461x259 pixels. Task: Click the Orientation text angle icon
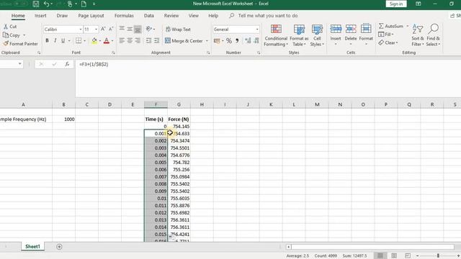149,29
